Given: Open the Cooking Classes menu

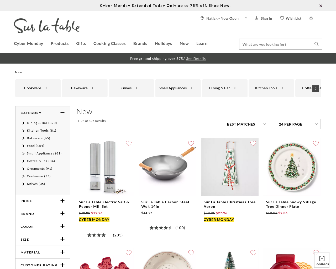Looking at the screenshot, I should 109,44.
